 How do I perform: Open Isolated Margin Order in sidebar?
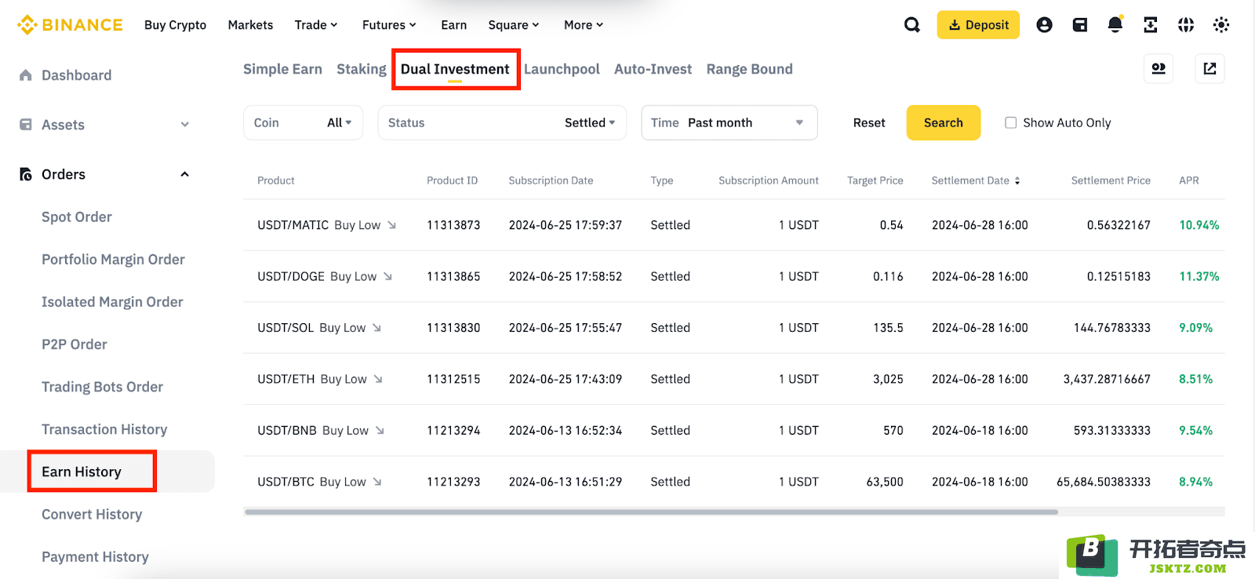tap(112, 302)
